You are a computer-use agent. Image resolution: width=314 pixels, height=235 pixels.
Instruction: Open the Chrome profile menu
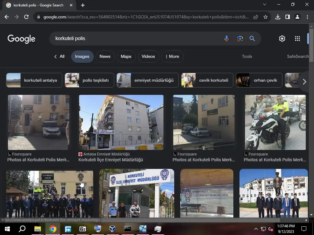[297, 17]
